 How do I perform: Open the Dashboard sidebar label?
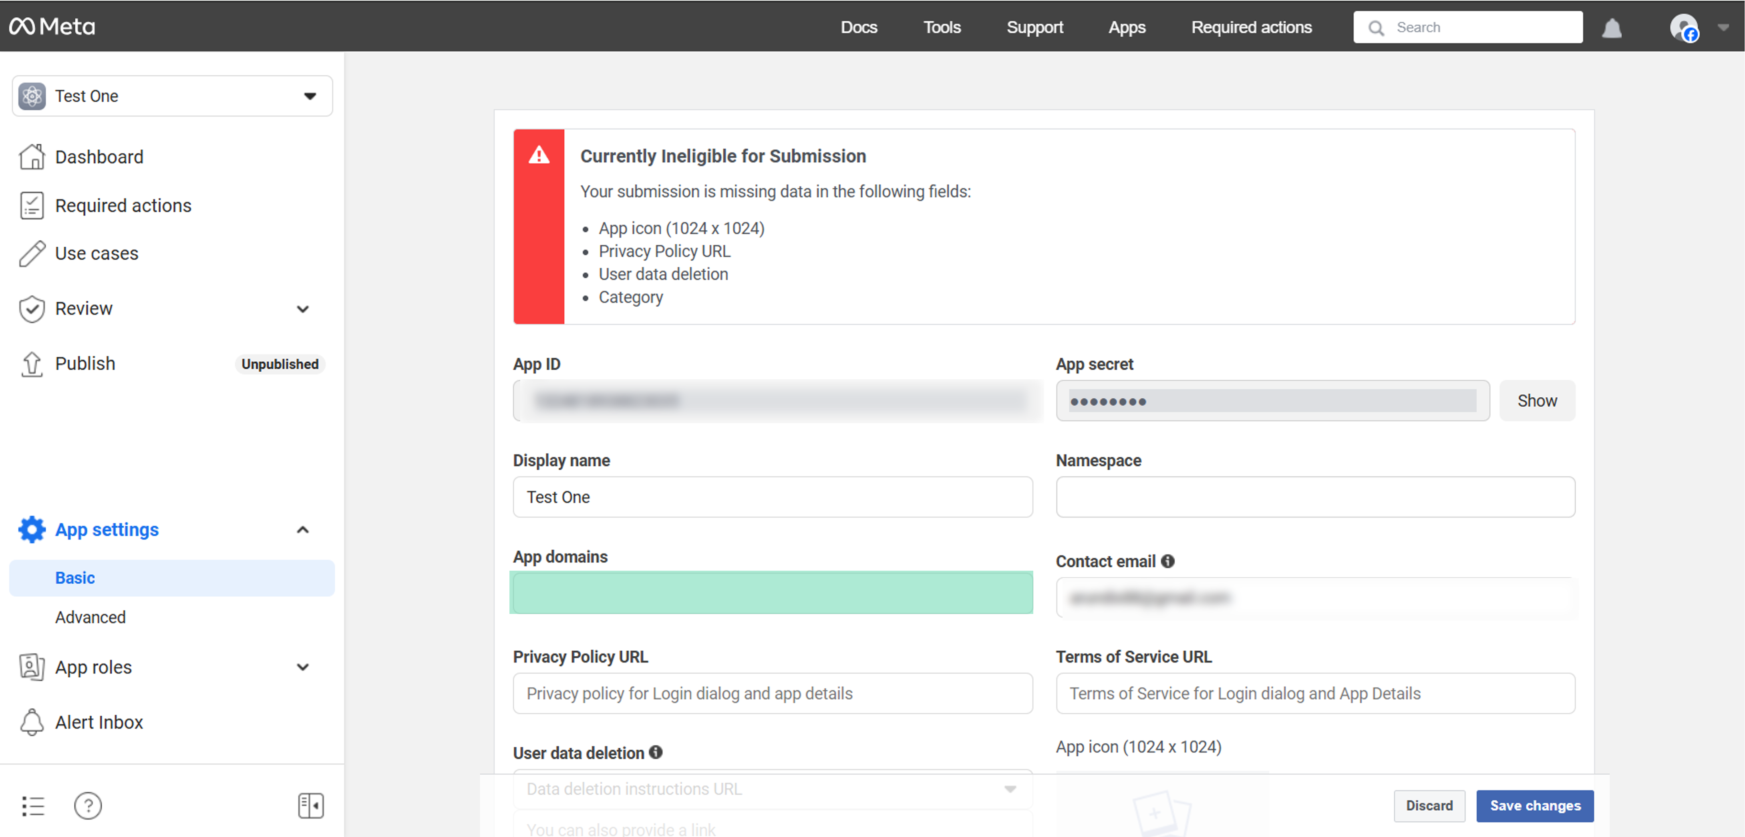pyautogui.click(x=99, y=157)
